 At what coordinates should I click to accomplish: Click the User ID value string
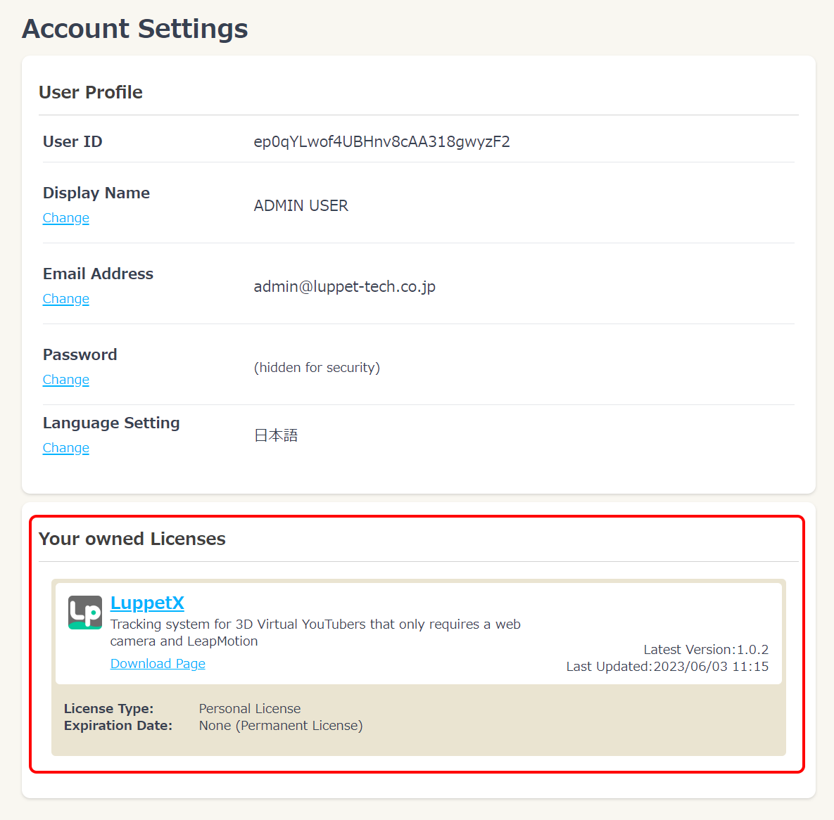[381, 142]
